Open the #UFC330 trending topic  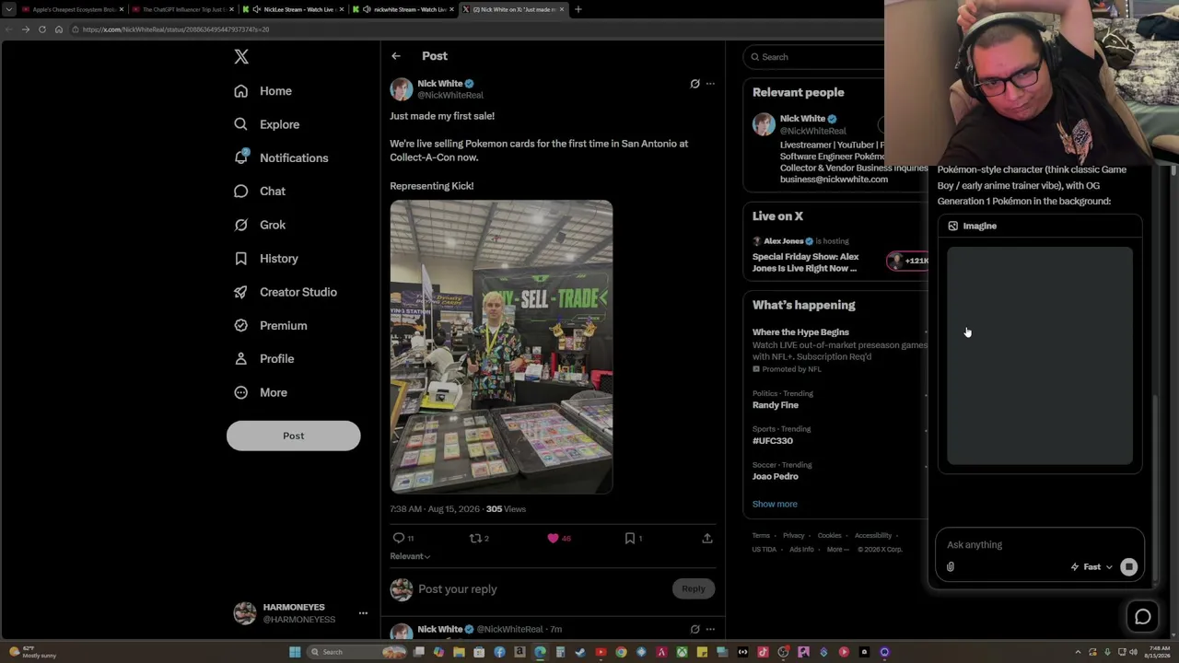[x=773, y=441]
